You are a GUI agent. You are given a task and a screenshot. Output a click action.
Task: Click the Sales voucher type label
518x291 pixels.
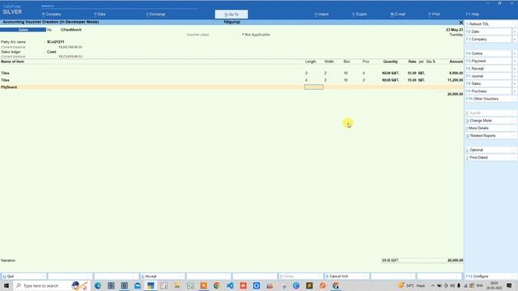tap(23, 30)
